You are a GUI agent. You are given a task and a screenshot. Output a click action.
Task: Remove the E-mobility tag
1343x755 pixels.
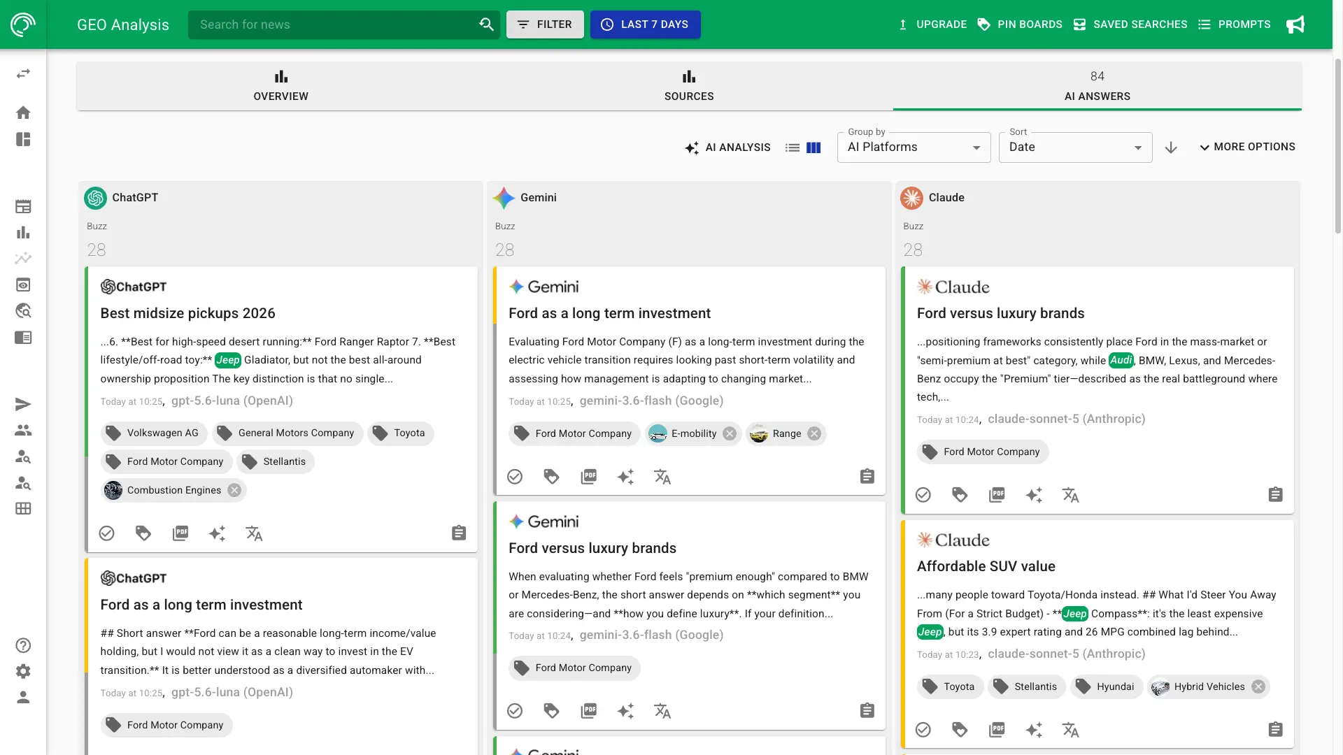[730, 433]
